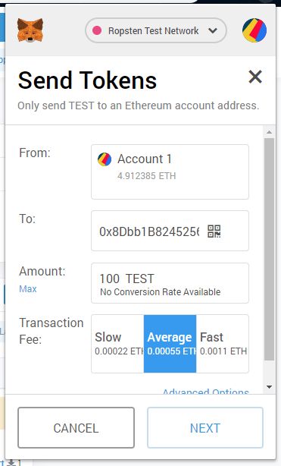Click the CANCEL button
The height and width of the screenshot is (466, 281).
pyautogui.click(x=76, y=427)
